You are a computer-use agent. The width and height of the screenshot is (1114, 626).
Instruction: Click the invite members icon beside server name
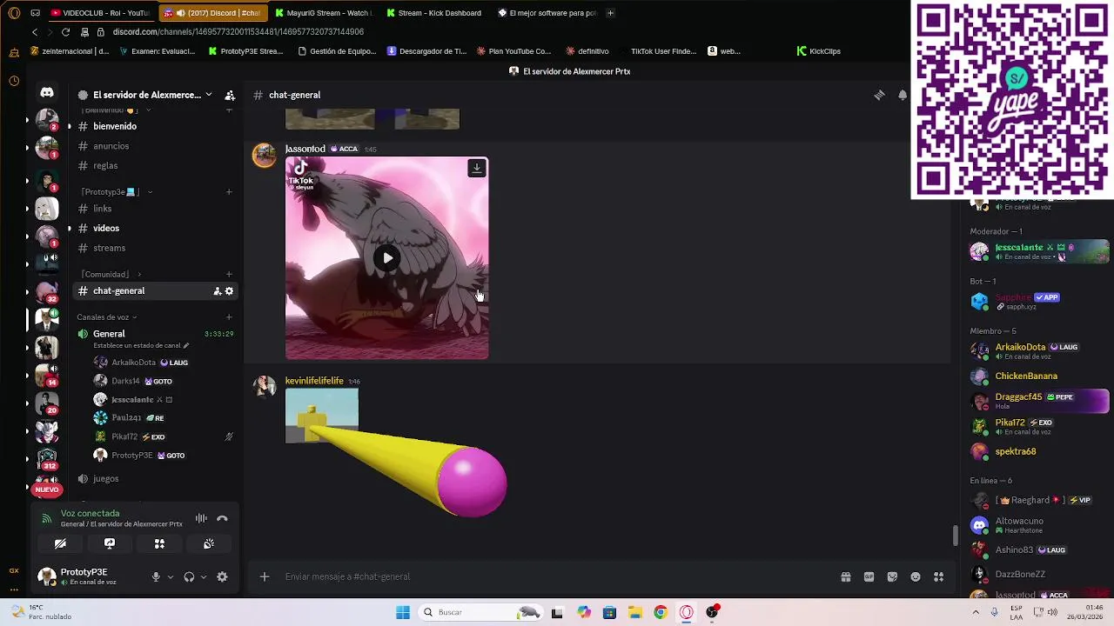point(230,95)
